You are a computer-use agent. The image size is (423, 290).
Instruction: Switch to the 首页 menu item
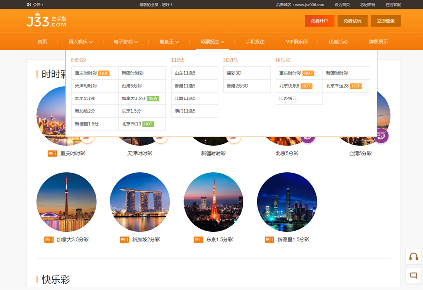tap(42, 42)
